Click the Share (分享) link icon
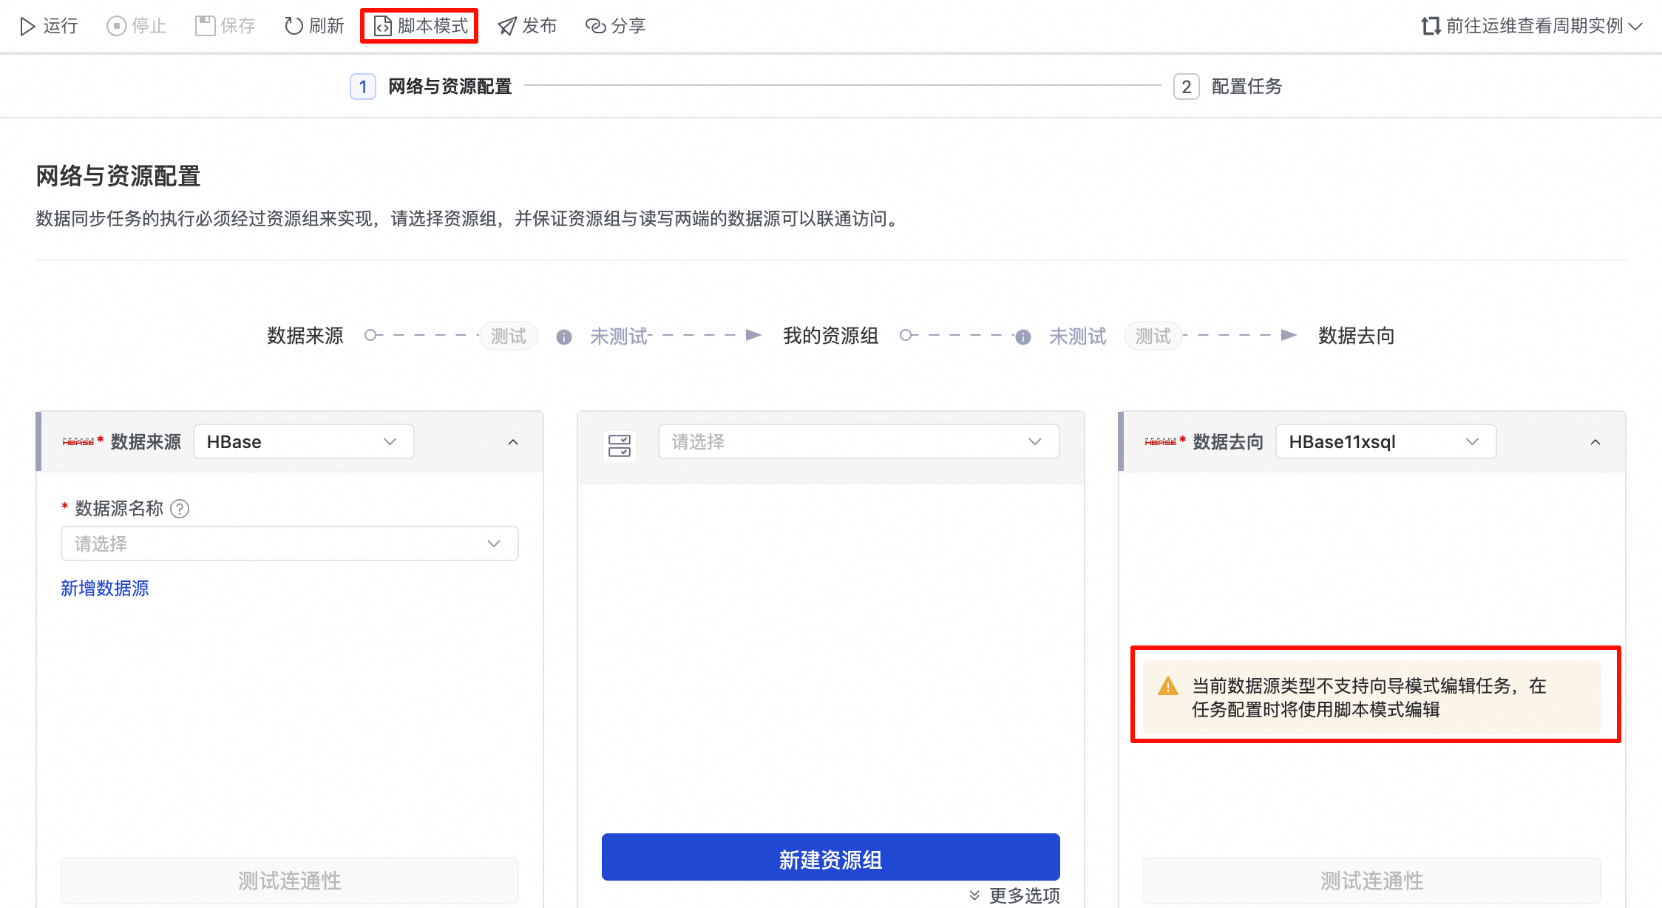 click(x=595, y=27)
